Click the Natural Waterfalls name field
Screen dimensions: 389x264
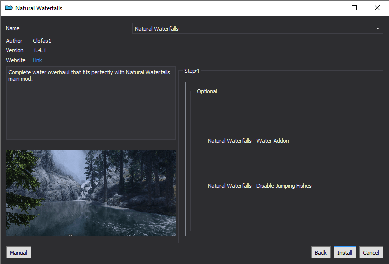click(257, 29)
